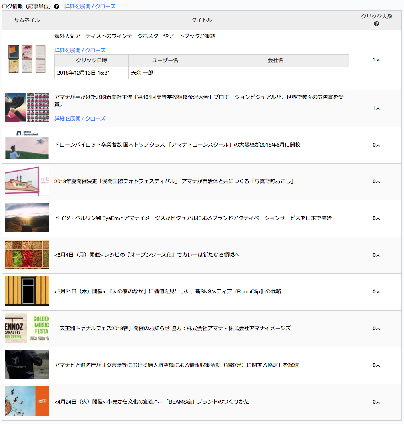Viewport: 404px width, 424px height.
Task: Open the EyeEm sunset thumbnail
Action: [x=27, y=218]
